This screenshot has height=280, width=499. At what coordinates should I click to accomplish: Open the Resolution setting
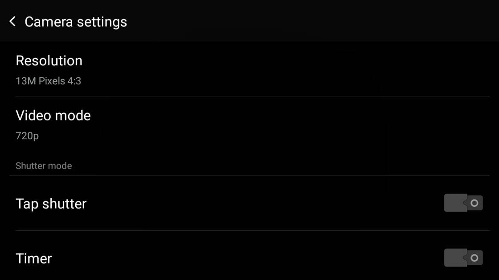[x=250, y=69]
